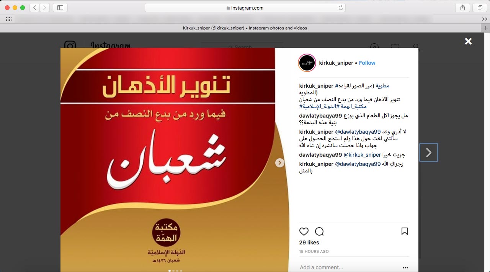Click in the Add a comment field

click(x=348, y=267)
